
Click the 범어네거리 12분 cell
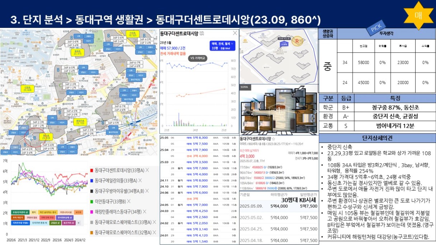[395, 126]
